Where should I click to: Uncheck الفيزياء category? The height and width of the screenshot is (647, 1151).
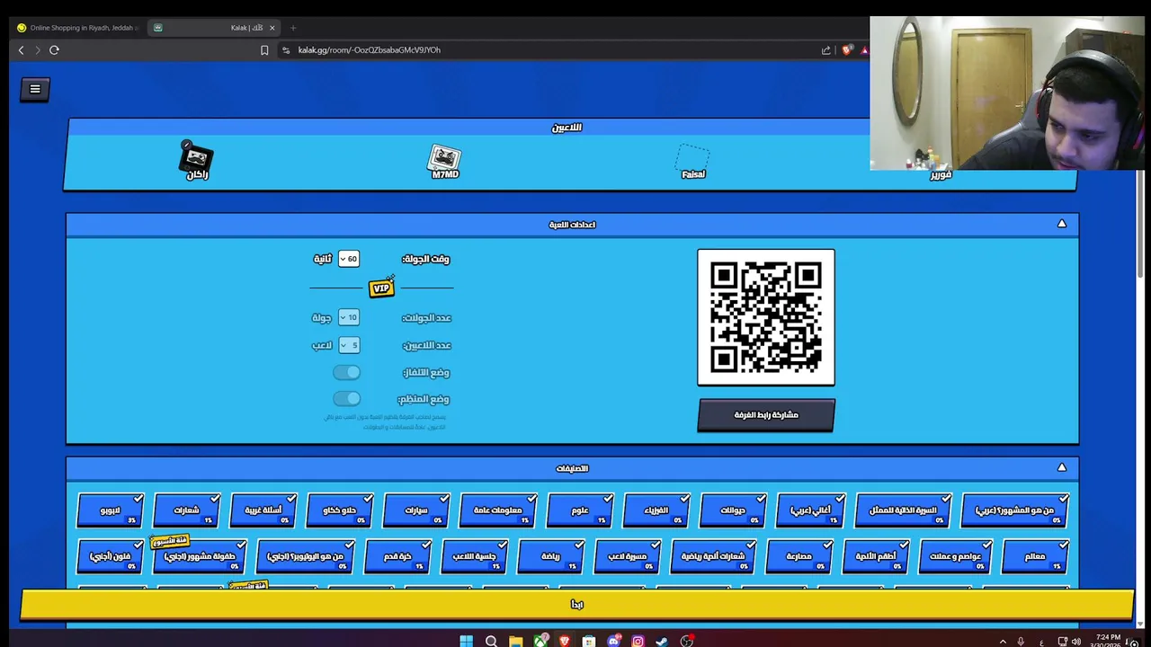point(656,510)
